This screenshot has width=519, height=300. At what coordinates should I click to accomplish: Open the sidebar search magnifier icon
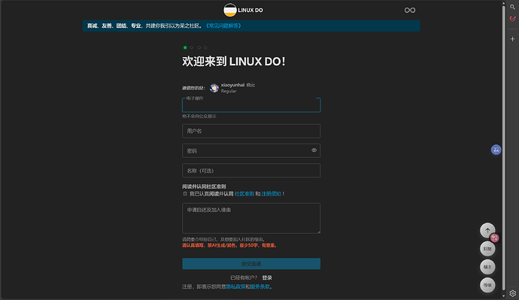(x=512, y=7)
